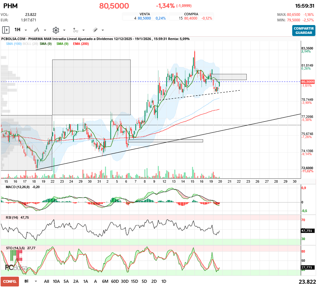Viewport: 320px width, 288px height.
Task: Select the 2A time range
Action: point(76,281)
